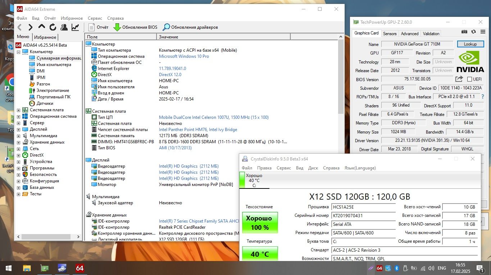Expand the Системная плата tree node
Image resolution: width=491 pixels, height=275 pixels.
[19, 110]
